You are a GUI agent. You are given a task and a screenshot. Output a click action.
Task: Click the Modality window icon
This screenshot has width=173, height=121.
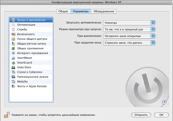[13, 82]
